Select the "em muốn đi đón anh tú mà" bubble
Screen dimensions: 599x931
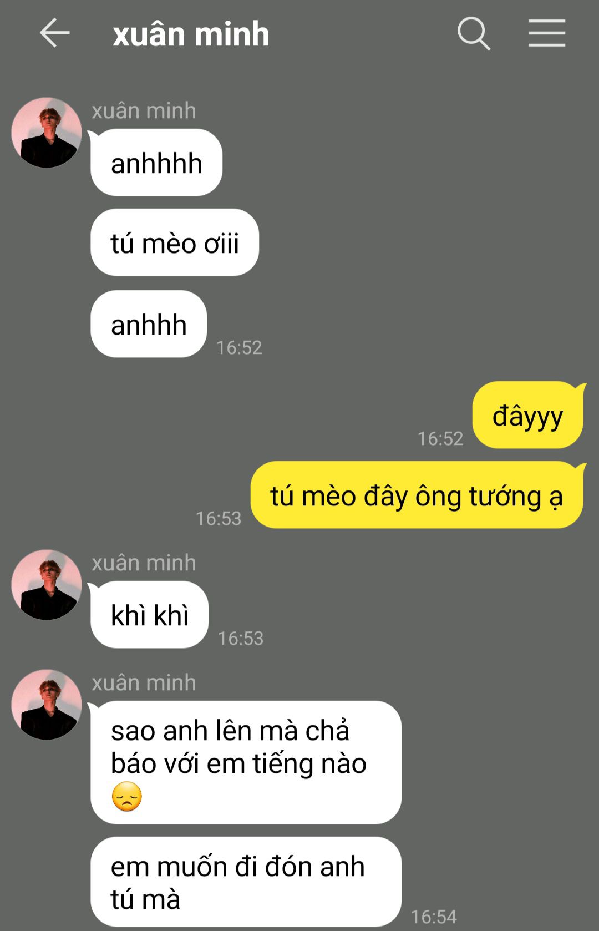click(246, 882)
